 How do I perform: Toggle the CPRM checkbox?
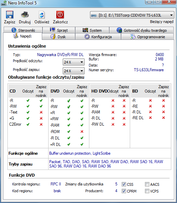(x=124, y=191)
